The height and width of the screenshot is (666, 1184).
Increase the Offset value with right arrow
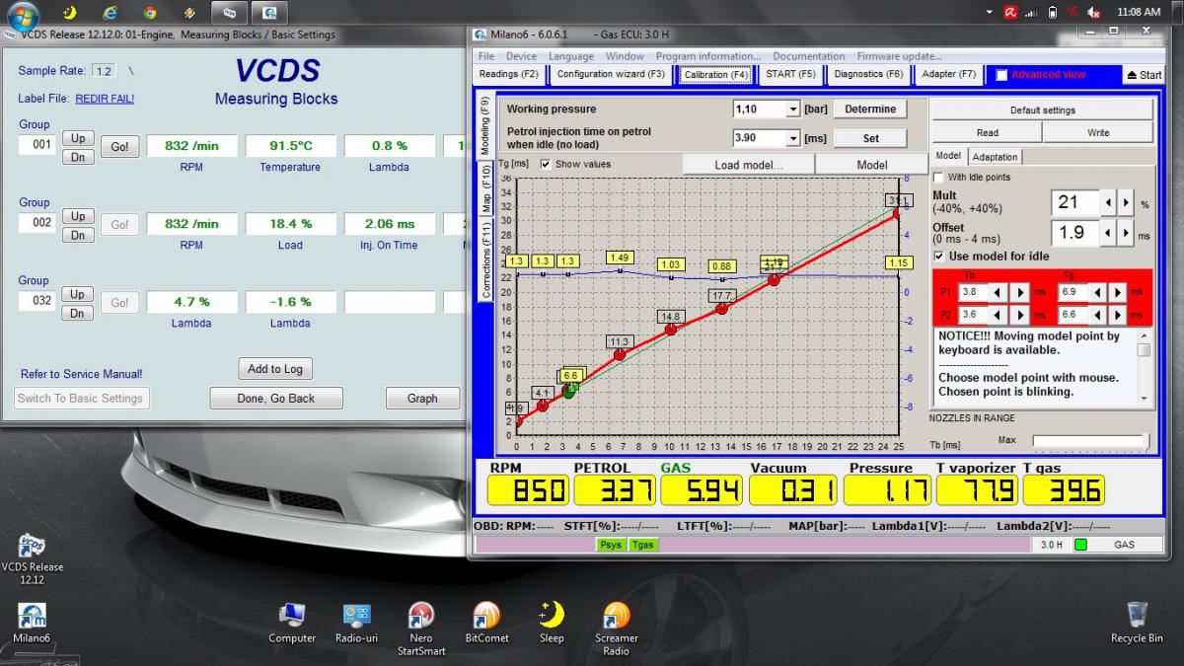1128,233
